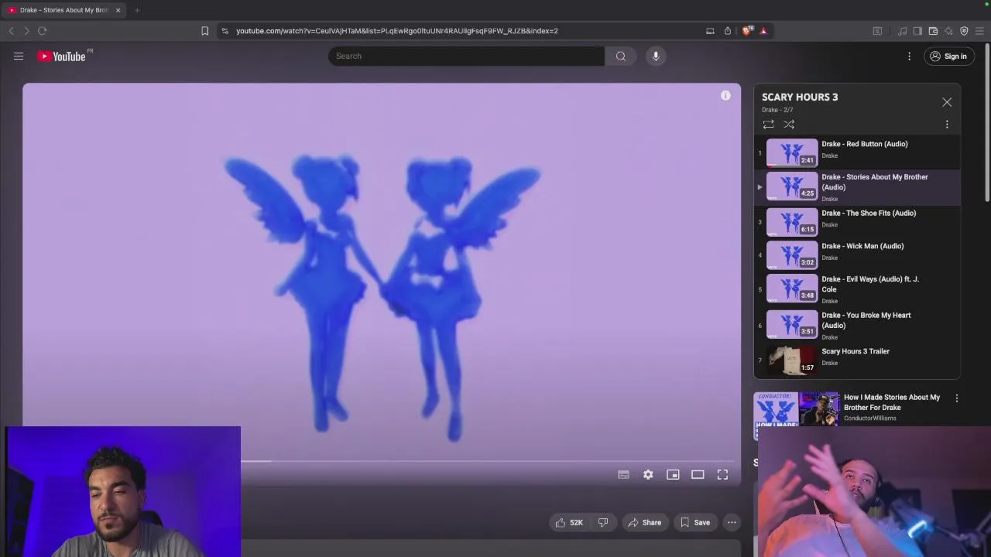
Task: Click the search magnifier button
Action: click(x=620, y=56)
